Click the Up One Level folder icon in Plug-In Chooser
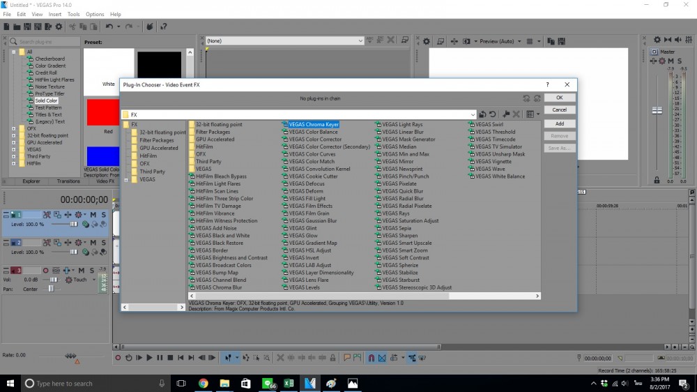697x392 pixels. coord(482,114)
